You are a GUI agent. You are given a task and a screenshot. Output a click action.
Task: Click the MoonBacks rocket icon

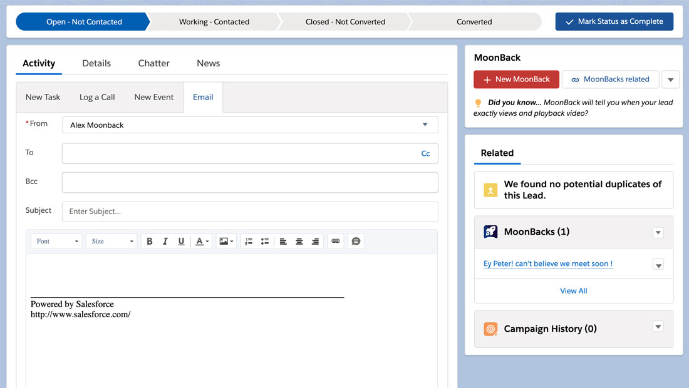(x=490, y=232)
